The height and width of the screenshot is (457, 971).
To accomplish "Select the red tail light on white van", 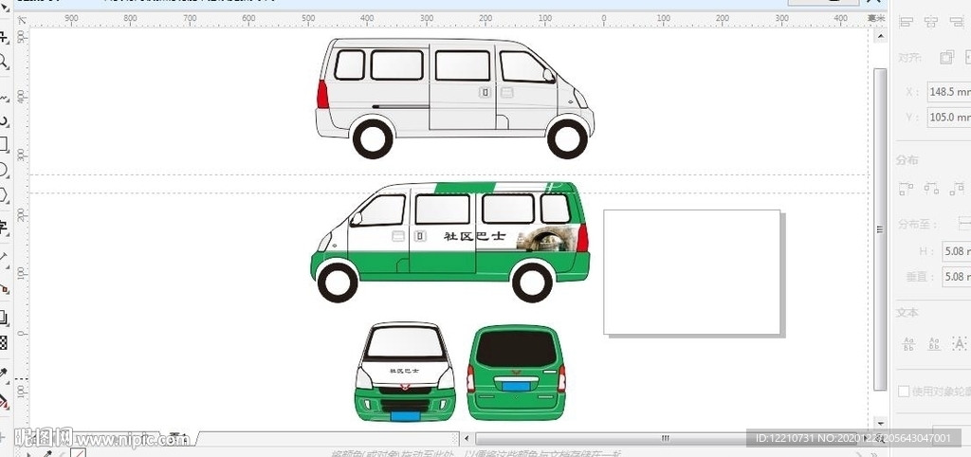I will 322,94.
